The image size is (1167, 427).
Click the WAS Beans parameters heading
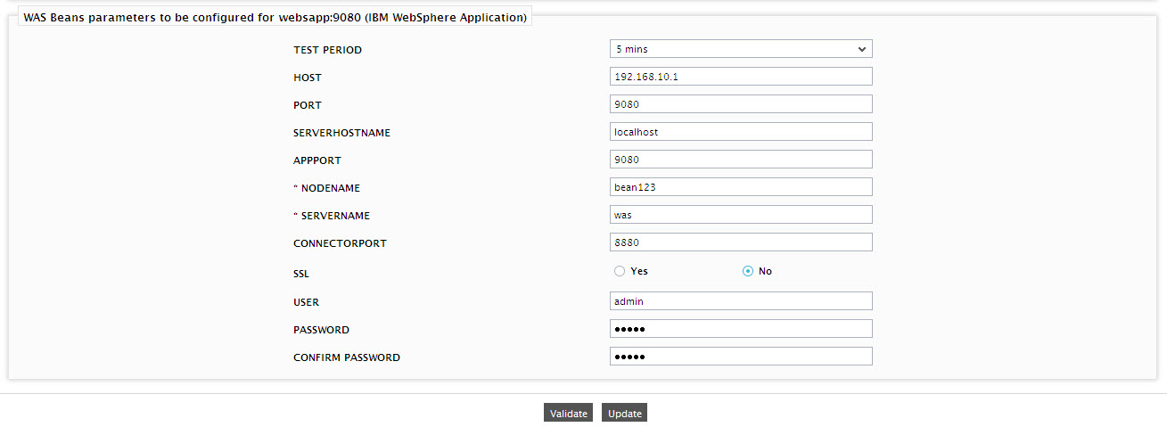coord(275,17)
